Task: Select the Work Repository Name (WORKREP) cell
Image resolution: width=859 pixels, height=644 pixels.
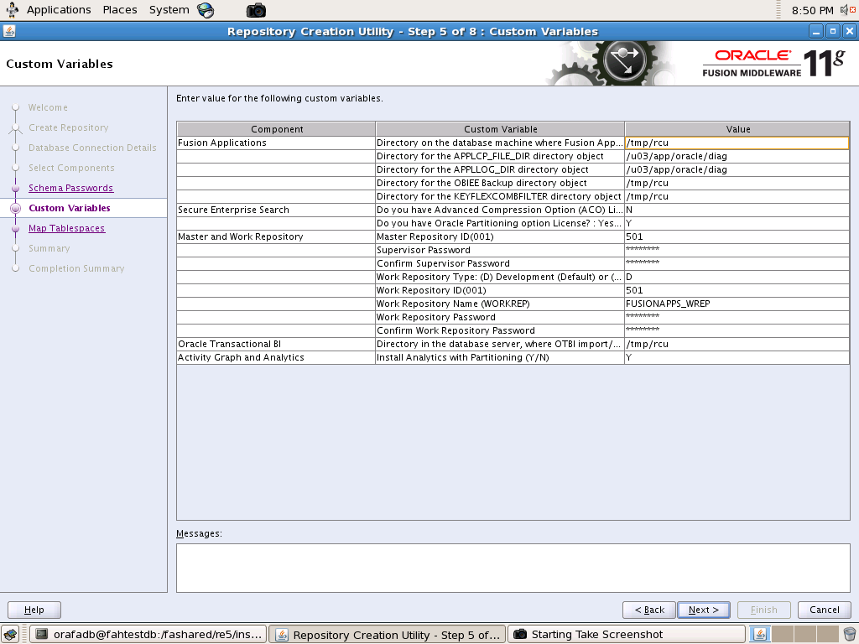Action: (500, 304)
